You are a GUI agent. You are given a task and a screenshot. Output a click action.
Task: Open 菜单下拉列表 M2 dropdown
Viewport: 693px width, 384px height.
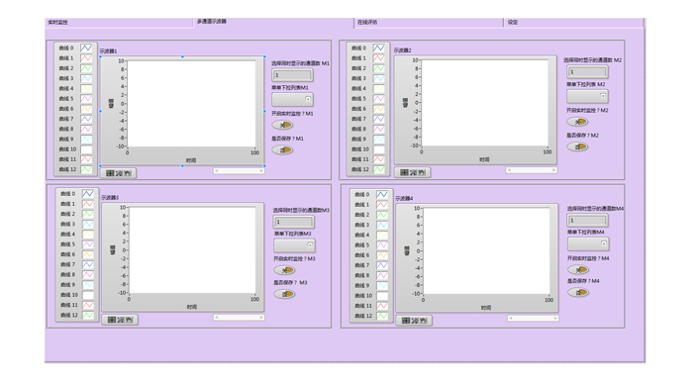click(x=587, y=96)
